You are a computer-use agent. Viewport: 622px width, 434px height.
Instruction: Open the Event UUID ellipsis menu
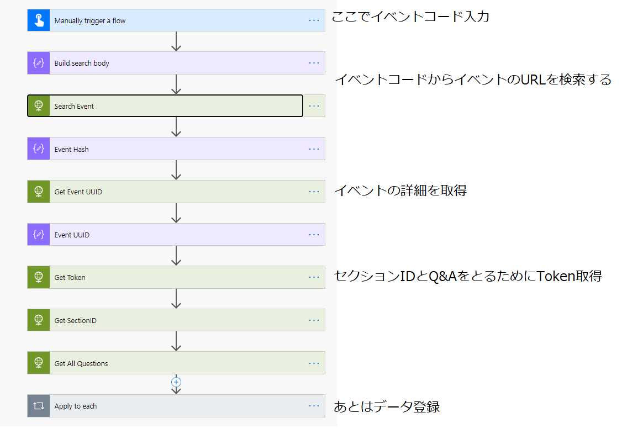click(314, 235)
